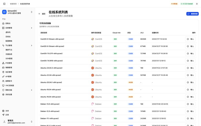201x126 pixels.
Task: Open the 控制台 home icon
Action: (x=3, y=23)
